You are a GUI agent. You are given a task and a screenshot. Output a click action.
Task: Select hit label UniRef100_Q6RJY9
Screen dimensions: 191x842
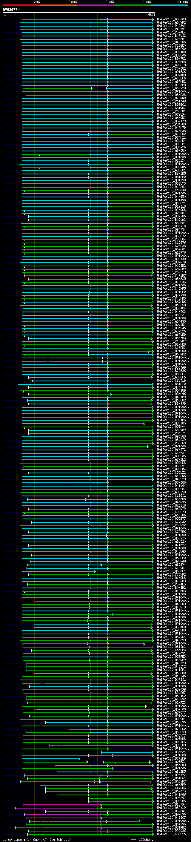(171, 121)
